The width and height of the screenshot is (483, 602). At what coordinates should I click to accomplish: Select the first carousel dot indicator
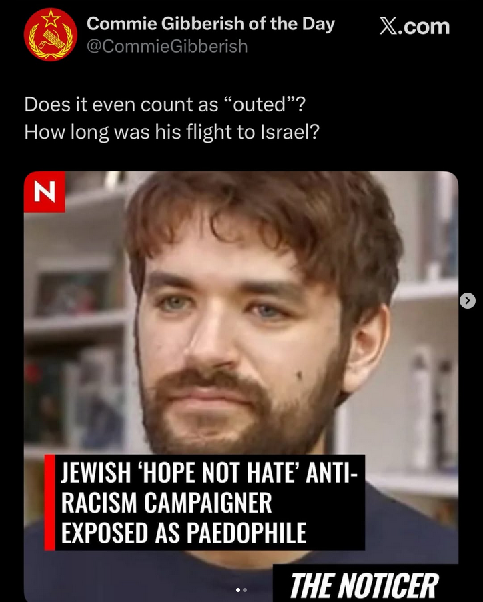(238, 590)
